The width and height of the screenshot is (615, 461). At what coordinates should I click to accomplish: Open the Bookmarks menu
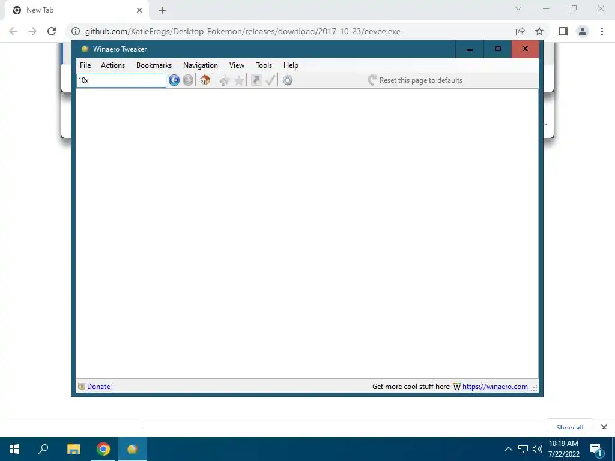(154, 65)
